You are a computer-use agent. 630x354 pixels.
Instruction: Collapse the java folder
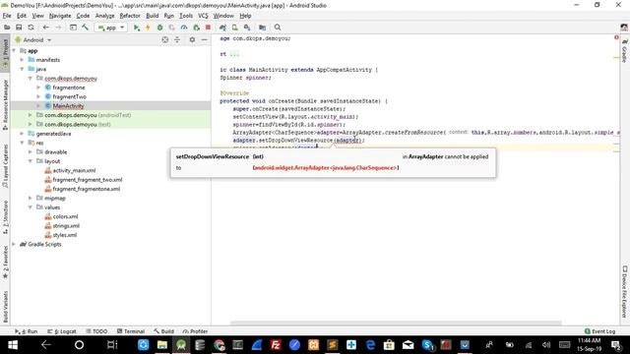point(23,69)
